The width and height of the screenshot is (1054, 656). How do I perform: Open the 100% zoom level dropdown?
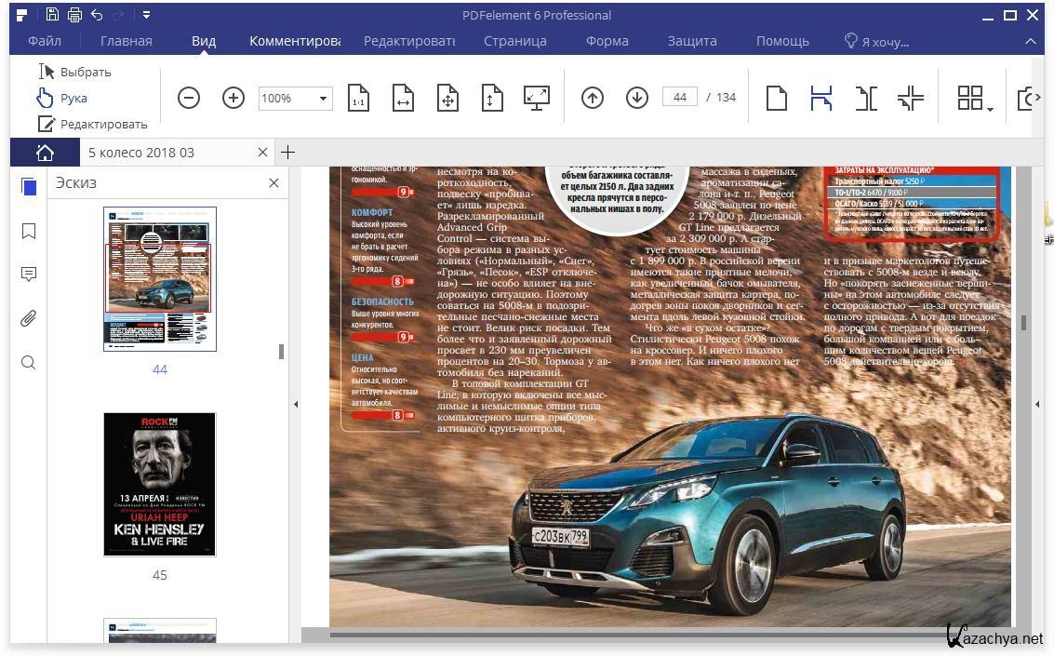point(323,98)
